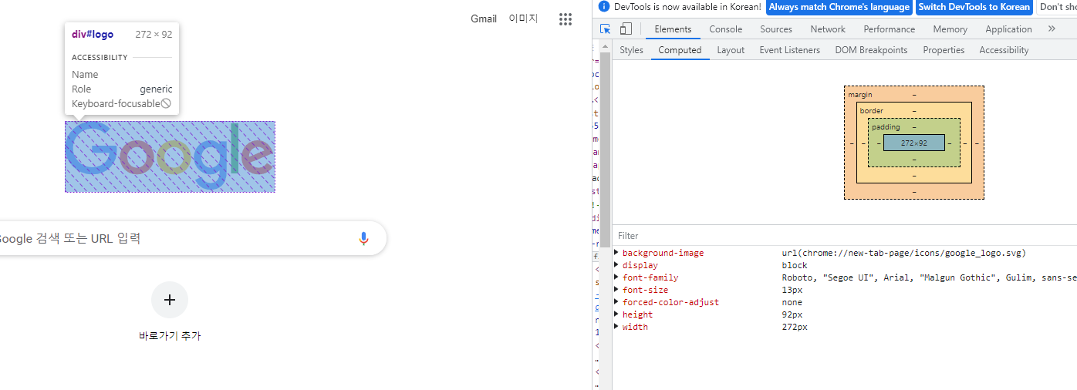Open the Google apps grid icon
Image resolution: width=1077 pixels, height=390 pixels.
point(566,19)
